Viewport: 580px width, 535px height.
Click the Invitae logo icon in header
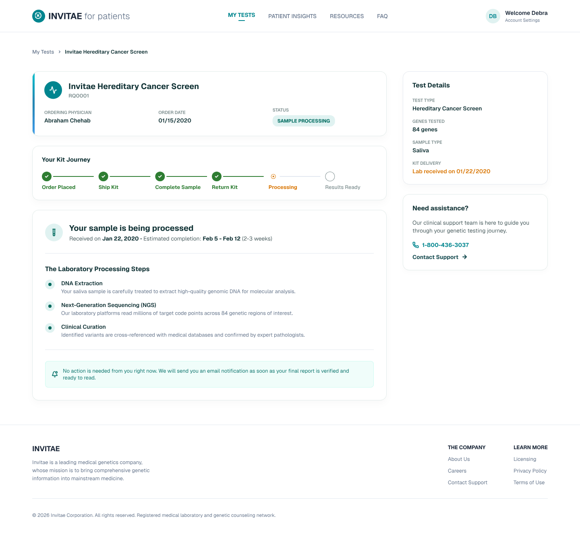point(39,16)
